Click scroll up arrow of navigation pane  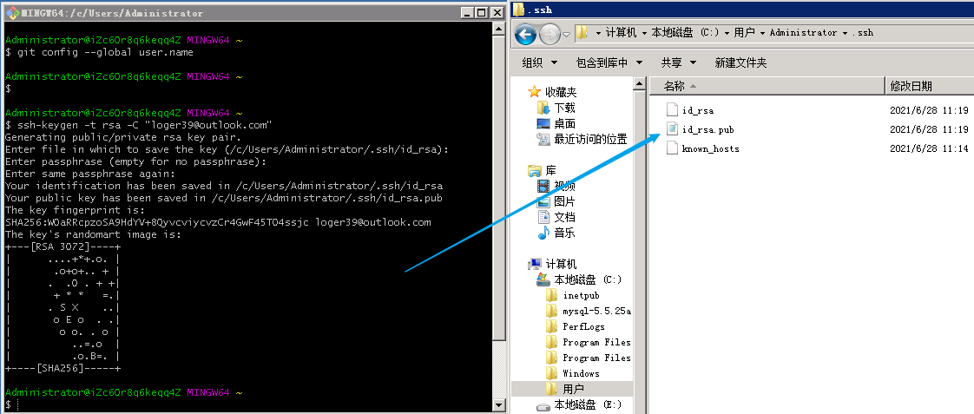click(x=640, y=83)
